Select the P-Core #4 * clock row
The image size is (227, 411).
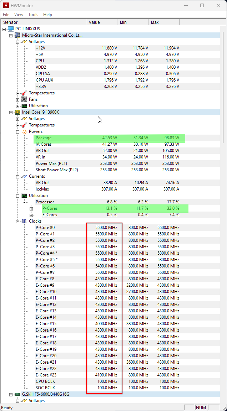point(127,253)
